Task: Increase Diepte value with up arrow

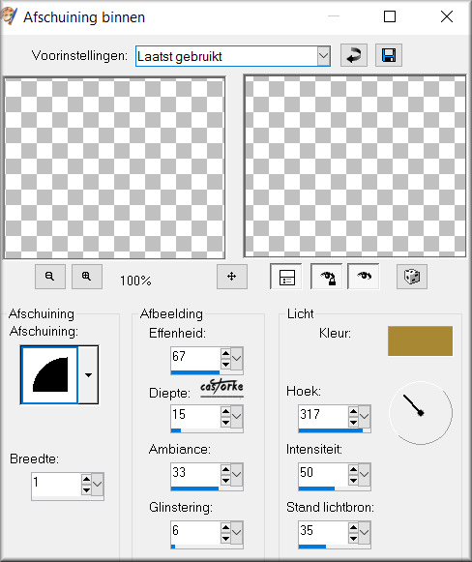Action: click(225, 411)
